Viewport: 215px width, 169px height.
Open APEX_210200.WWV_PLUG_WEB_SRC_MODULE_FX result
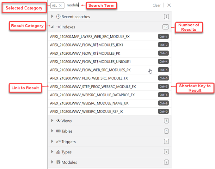[89, 78]
